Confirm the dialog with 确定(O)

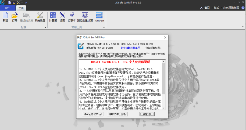coord(147,114)
